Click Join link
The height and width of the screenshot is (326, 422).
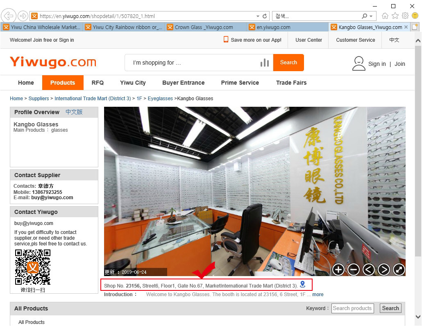pos(399,64)
